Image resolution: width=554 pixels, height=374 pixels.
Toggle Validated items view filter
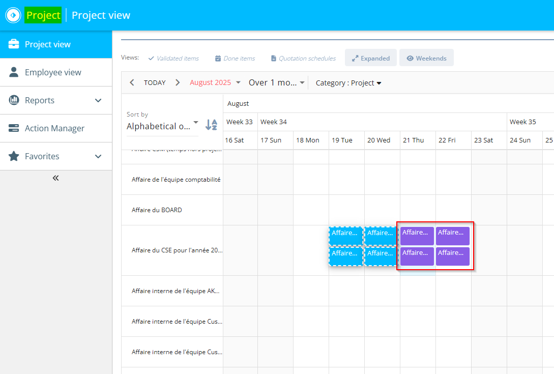click(173, 59)
